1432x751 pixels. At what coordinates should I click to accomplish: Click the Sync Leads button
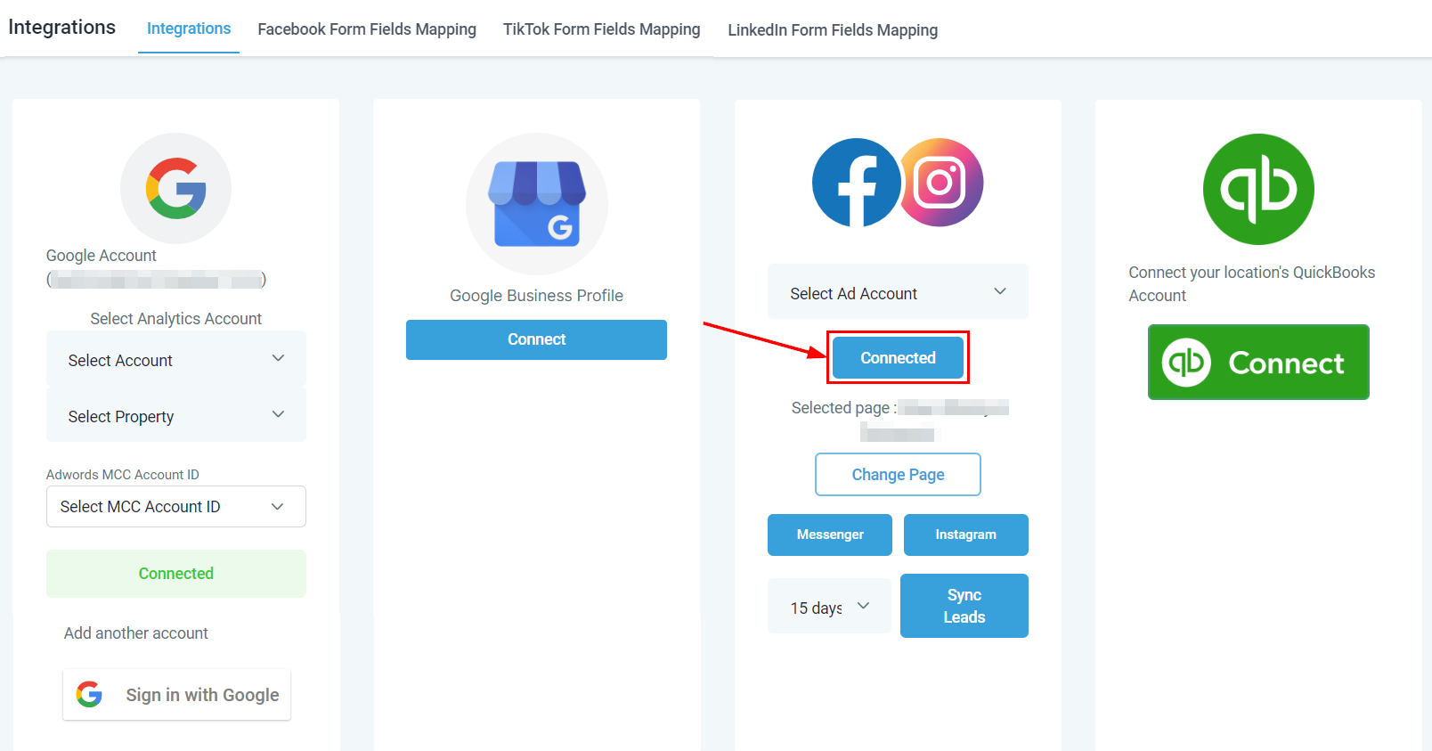click(x=964, y=606)
